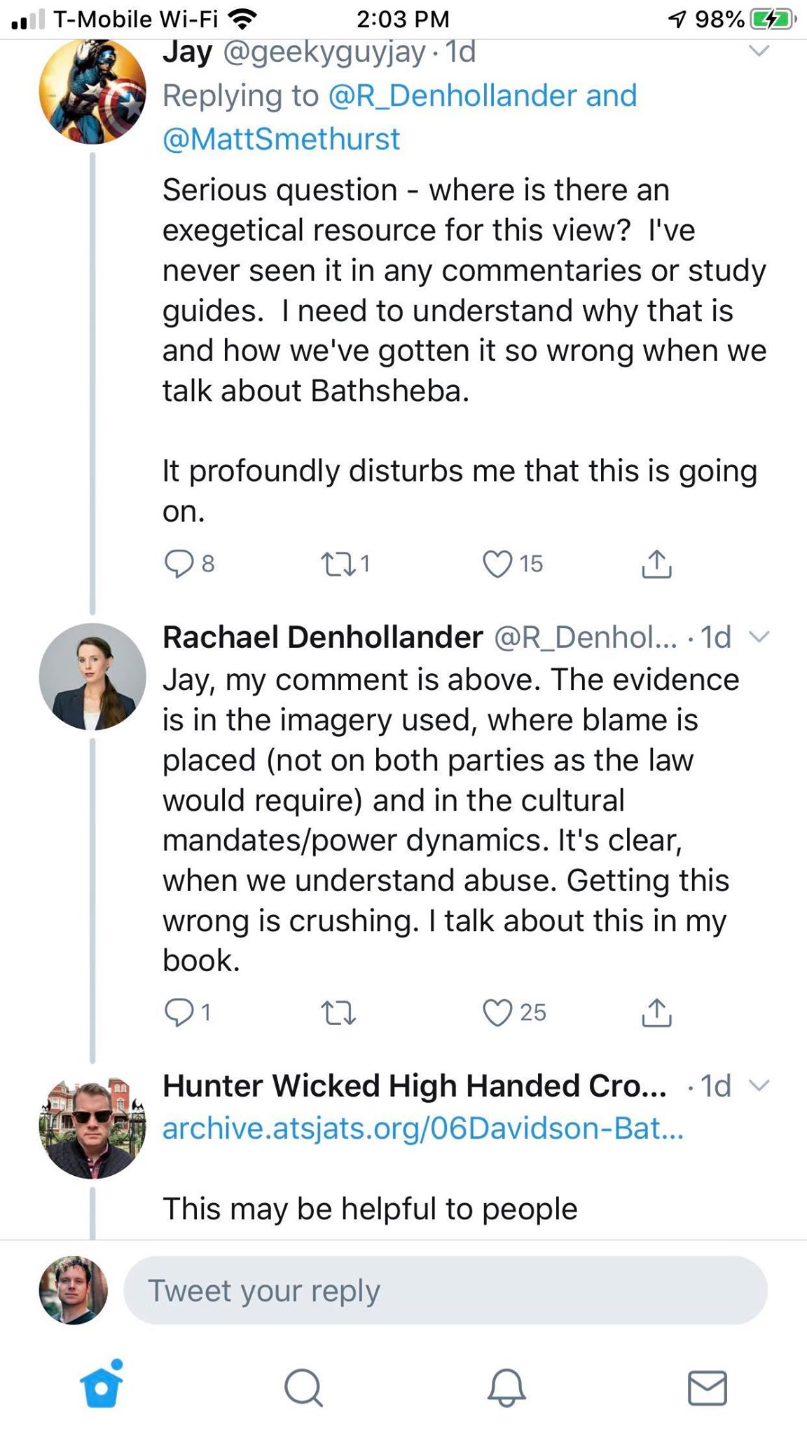807x1436 pixels.
Task: Share Rachael Denhollander's tweet
Action: 656,1012
